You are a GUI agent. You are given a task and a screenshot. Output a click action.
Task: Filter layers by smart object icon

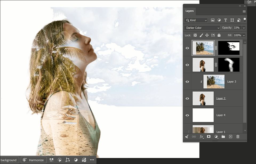[239, 20]
